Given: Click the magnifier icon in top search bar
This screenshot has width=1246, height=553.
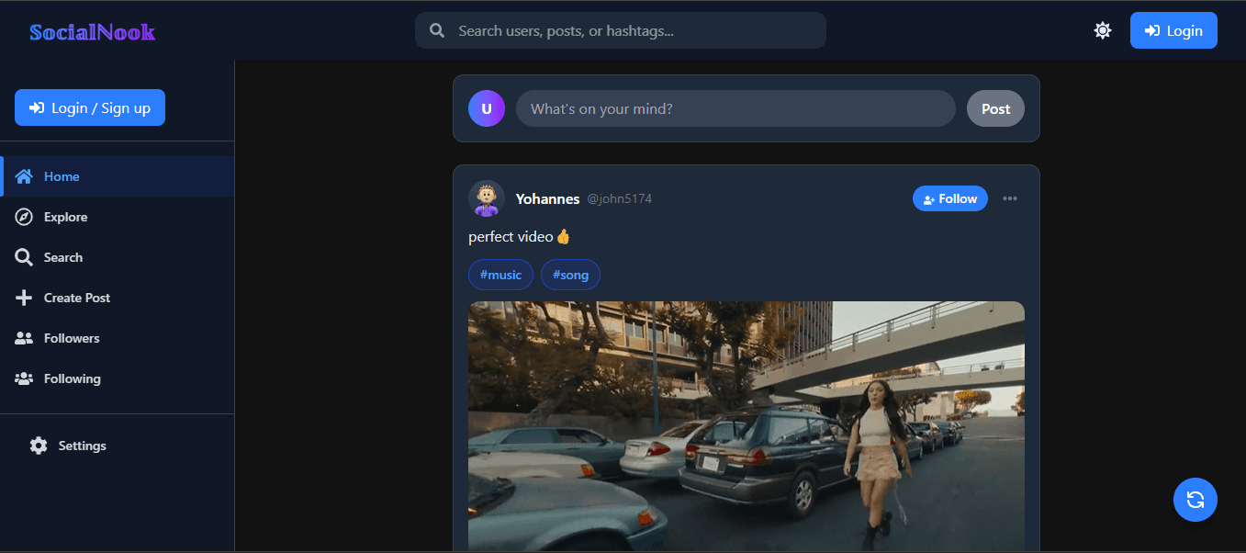Looking at the screenshot, I should (x=438, y=30).
